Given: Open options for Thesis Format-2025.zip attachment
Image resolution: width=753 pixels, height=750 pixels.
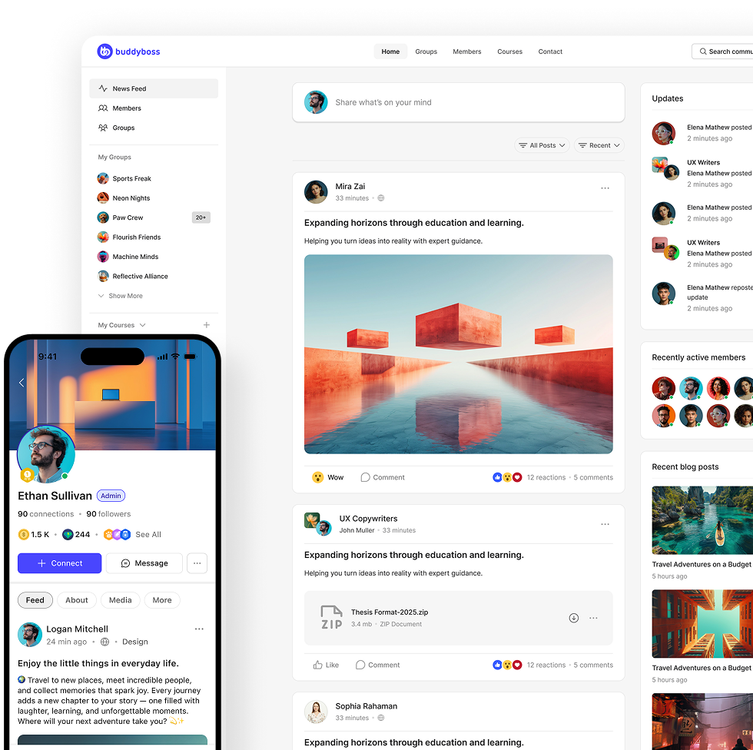Looking at the screenshot, I should tap(593, 618).
